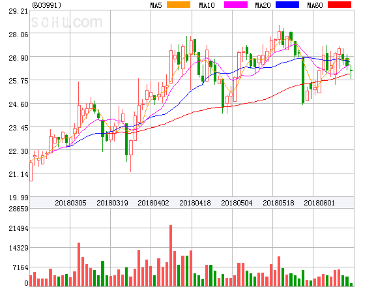This screenshot has height=287, width=391.
Task: Click the orange MA5 legend swatch
Action: click(x=179, y=5)
